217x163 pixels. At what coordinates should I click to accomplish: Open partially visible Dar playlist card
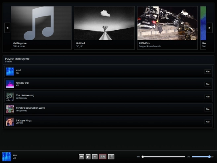[203, 28]
